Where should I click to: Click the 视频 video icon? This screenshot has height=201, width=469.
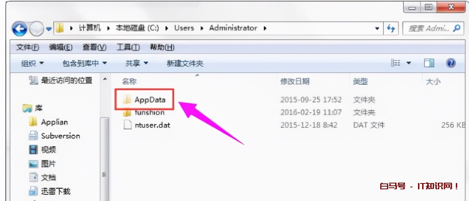pyautogui.click(x=33, y=150)
